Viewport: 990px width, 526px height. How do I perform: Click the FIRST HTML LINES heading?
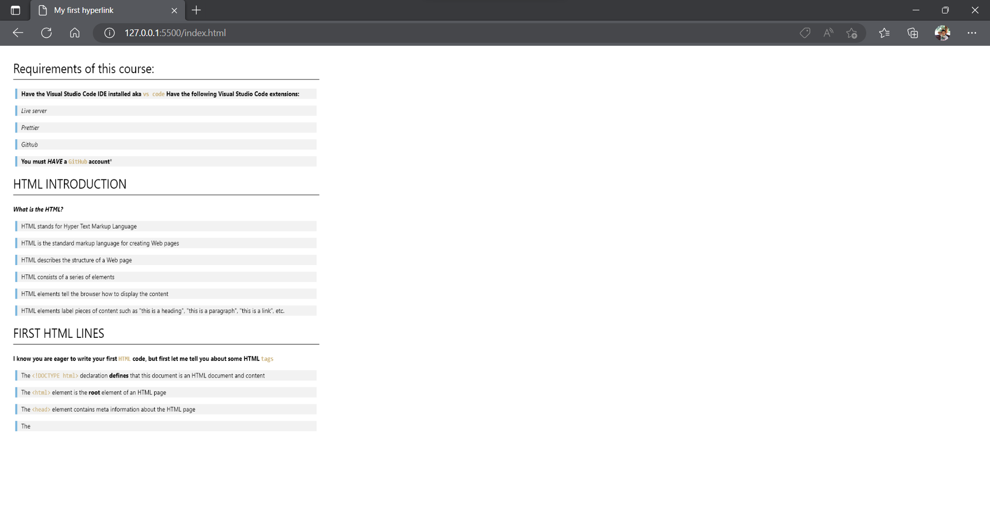click(x=59, y=334)
